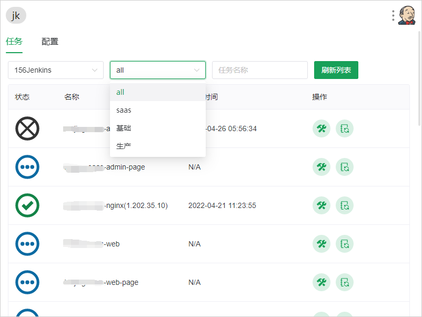
Task: Click the success status icon for nginx row
Action: 27,205
